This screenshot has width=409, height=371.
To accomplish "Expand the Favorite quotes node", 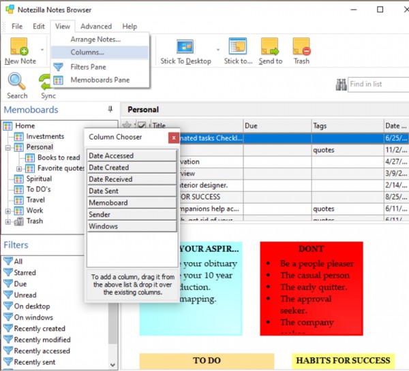I will tap(19, 169).
